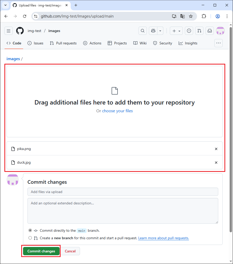Select commit directly to the main branch
This screenshot has height=264, width=233.
tap(30, 230)
